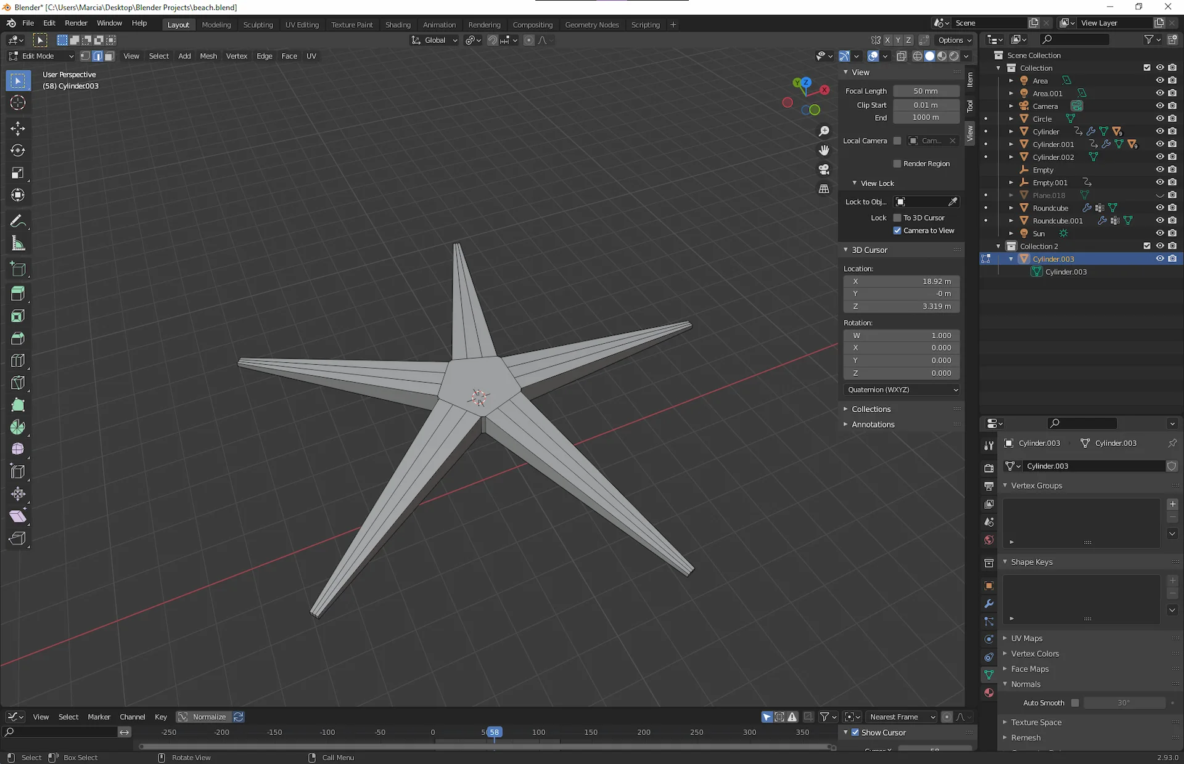Image resolution: width=1184 pixels, height=764 pixels.
Task: Switch to face select mode
Action: pyautogui.click(x=109, y=56)
